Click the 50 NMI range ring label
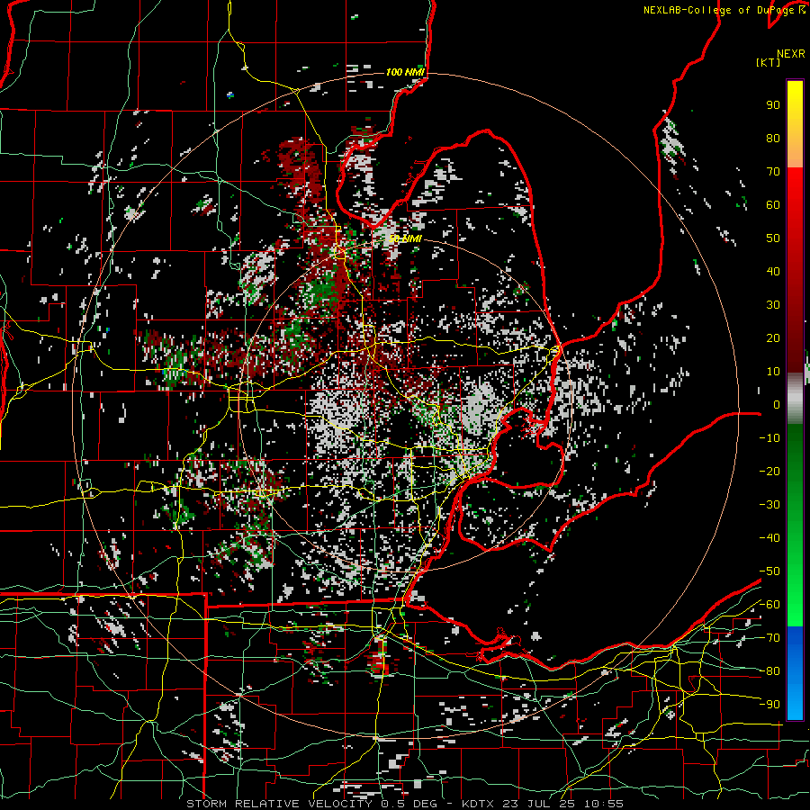The height and width of the screenshot is (810, 810). click(405, 238)
